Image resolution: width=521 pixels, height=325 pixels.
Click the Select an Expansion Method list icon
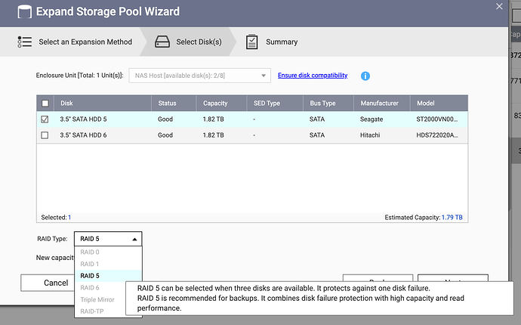tap(25, 42)
